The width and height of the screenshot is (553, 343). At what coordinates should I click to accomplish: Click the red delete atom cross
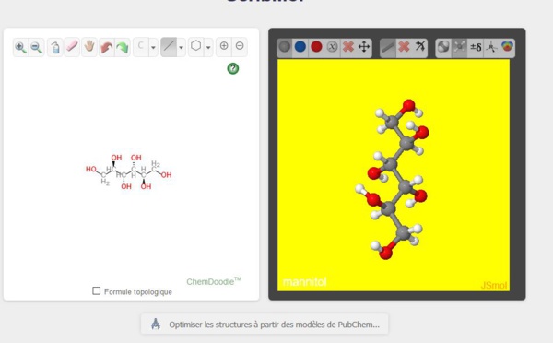pyautogui.click(x=348, y=47)
